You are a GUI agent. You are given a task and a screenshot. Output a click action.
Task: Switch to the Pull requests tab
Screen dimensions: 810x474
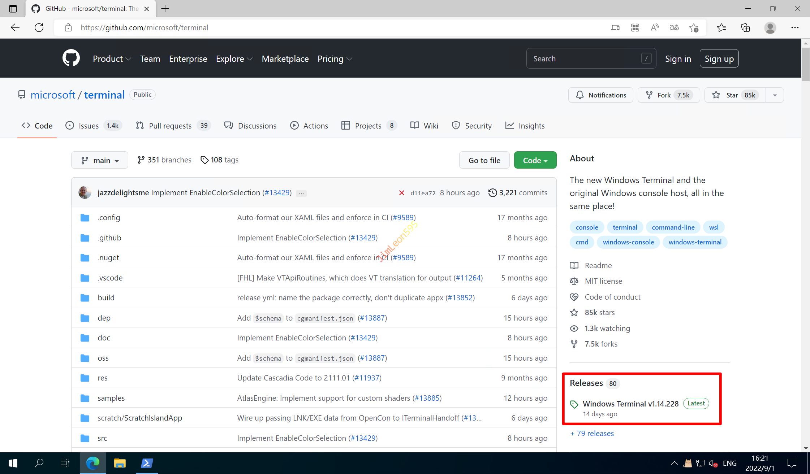pos(170,126)
